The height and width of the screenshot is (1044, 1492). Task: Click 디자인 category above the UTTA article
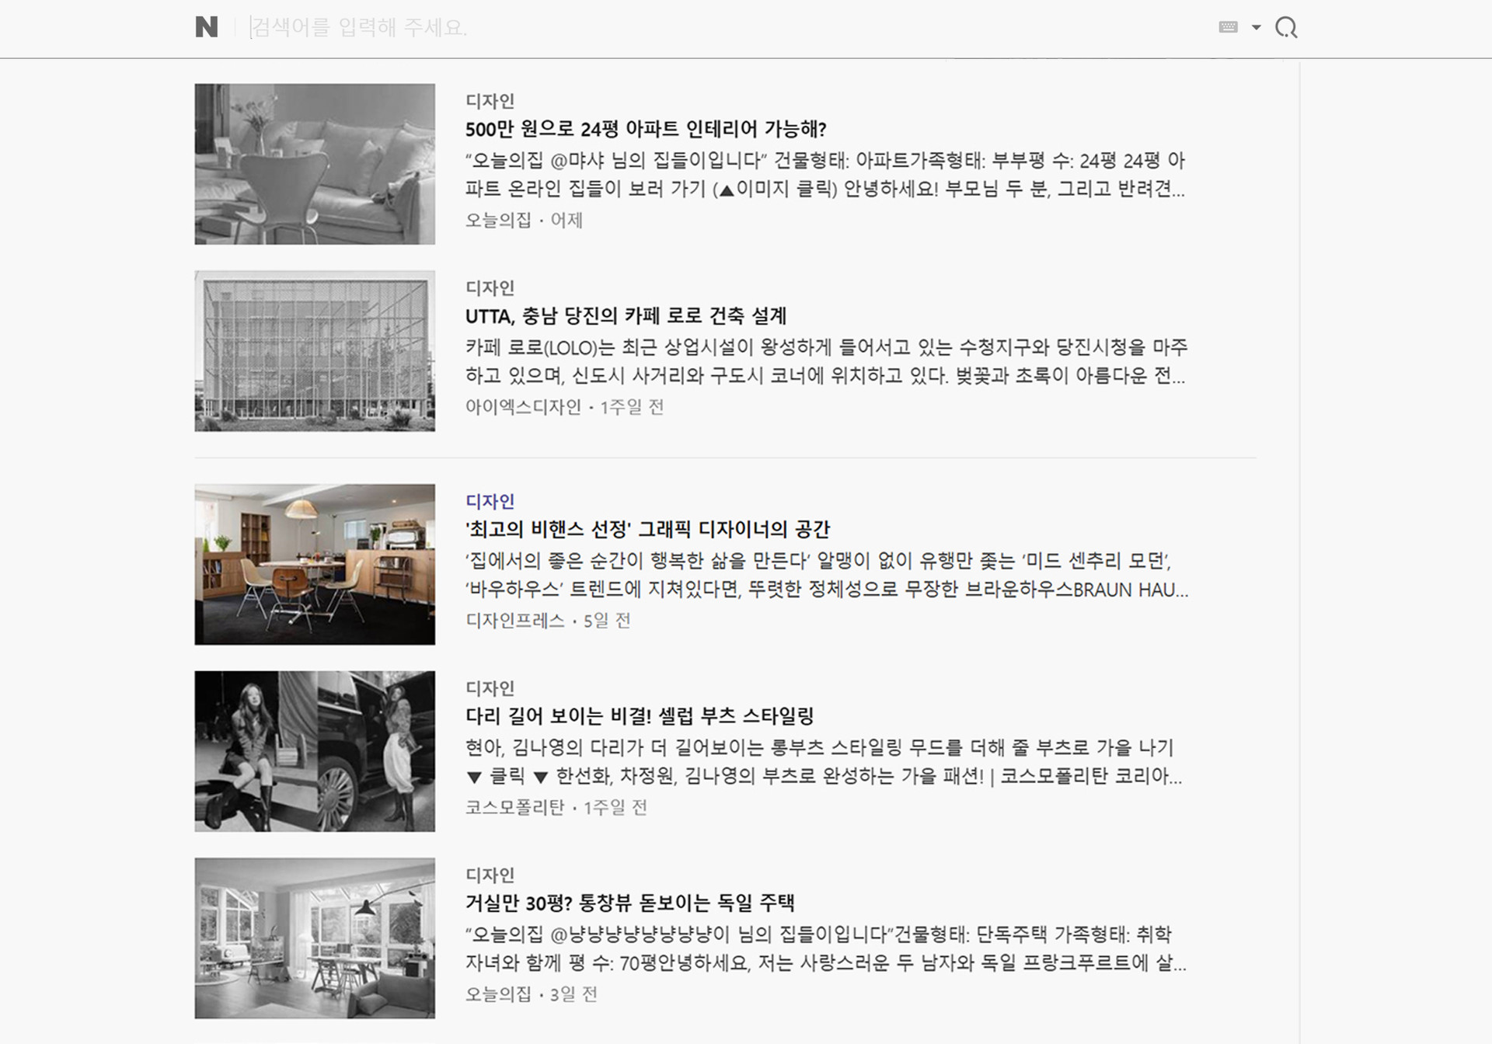click(x=490, y=288)
